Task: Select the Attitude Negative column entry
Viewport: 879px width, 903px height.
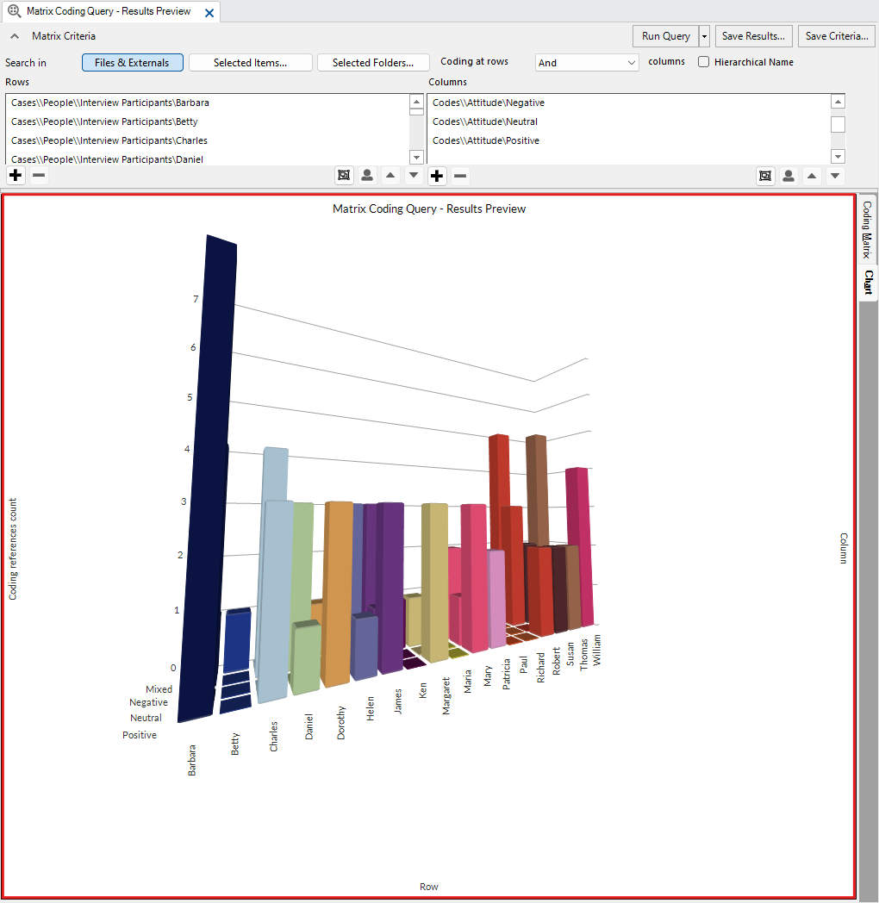Action: point(629,103)
